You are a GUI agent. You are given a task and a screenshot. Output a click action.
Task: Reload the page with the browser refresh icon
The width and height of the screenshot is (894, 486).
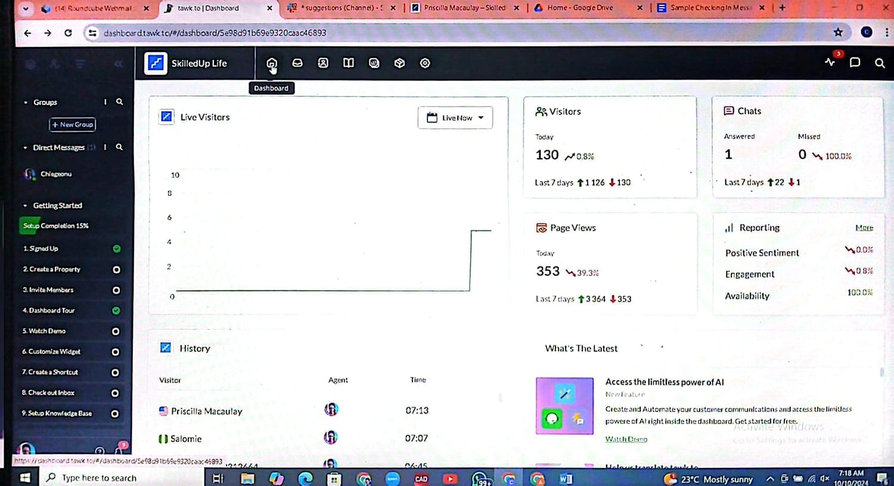click(68, 33)
